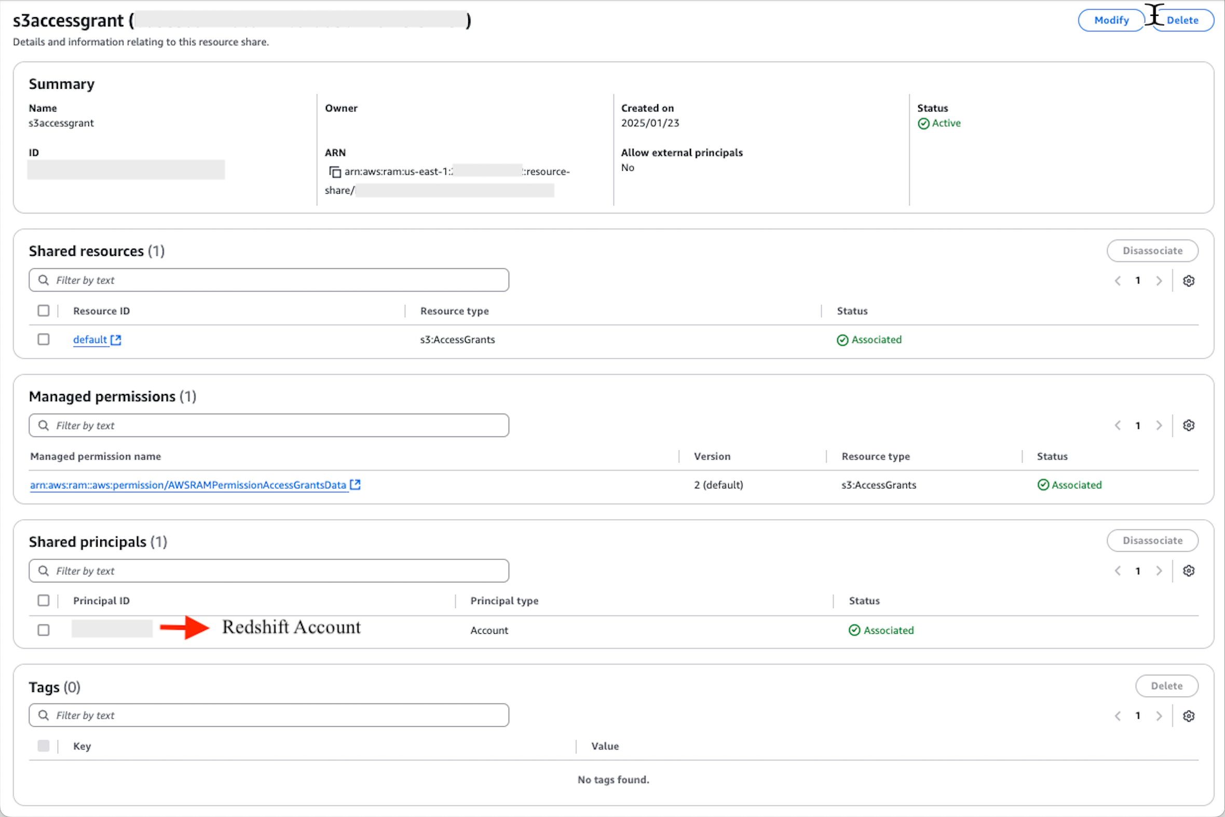
Task: Open Managed permissions table settings gear
Action: point(1189,425)
